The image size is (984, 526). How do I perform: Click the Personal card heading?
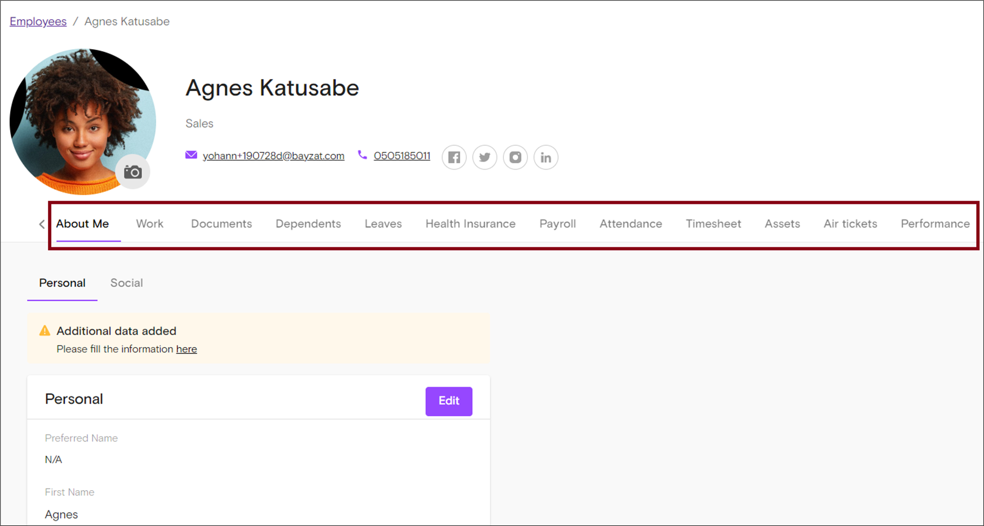[74, 399]
